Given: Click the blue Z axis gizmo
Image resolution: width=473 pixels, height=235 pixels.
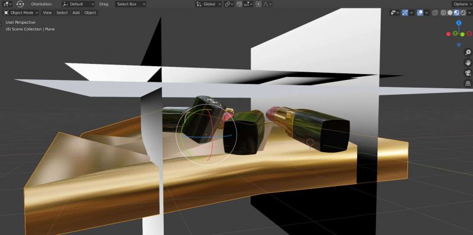Looking at the screenshot, I should (459, 23).
